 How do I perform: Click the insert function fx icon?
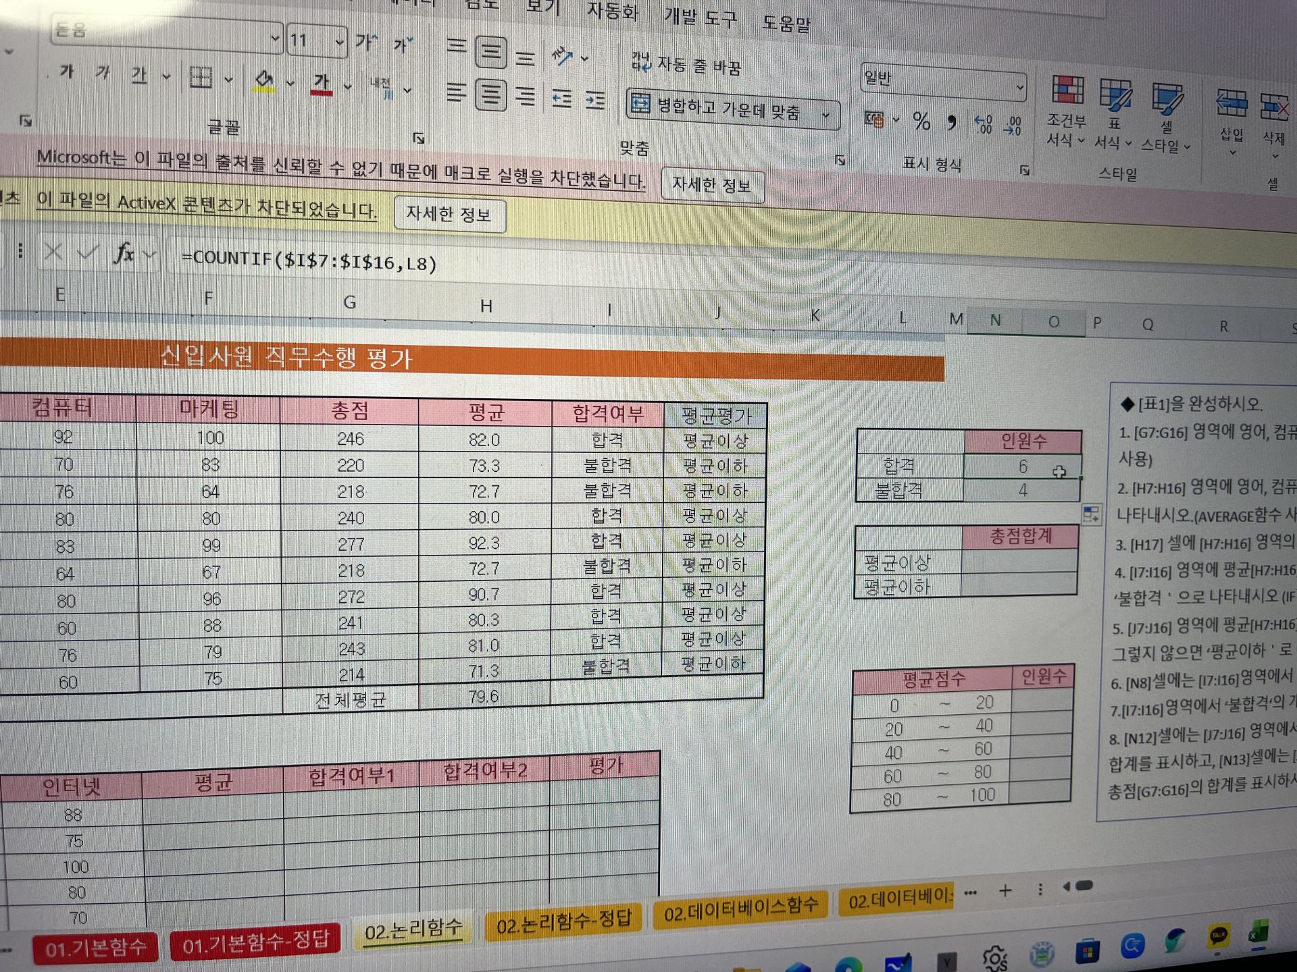pyautogui.click(x=124, y=254)
